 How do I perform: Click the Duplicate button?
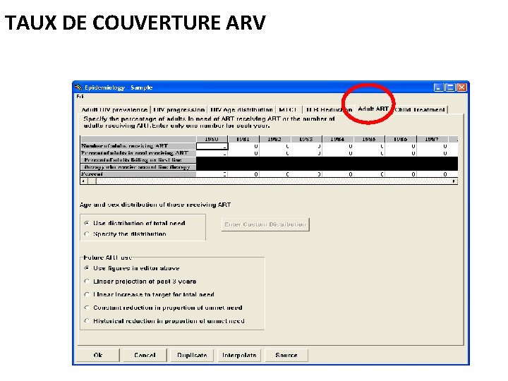point(192,355)
